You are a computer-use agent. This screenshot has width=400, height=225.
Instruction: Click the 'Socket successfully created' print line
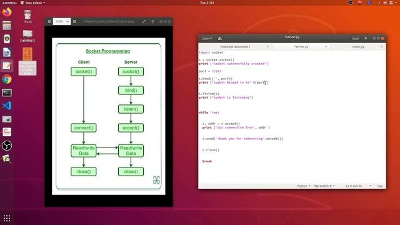click(x=233, y=64)
